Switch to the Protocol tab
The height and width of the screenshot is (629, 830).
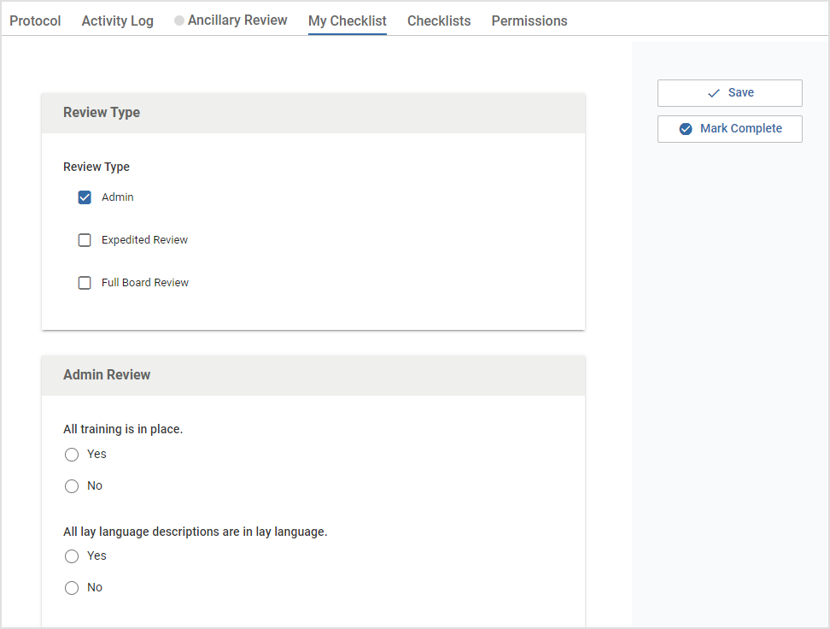[x=35, y=20]
